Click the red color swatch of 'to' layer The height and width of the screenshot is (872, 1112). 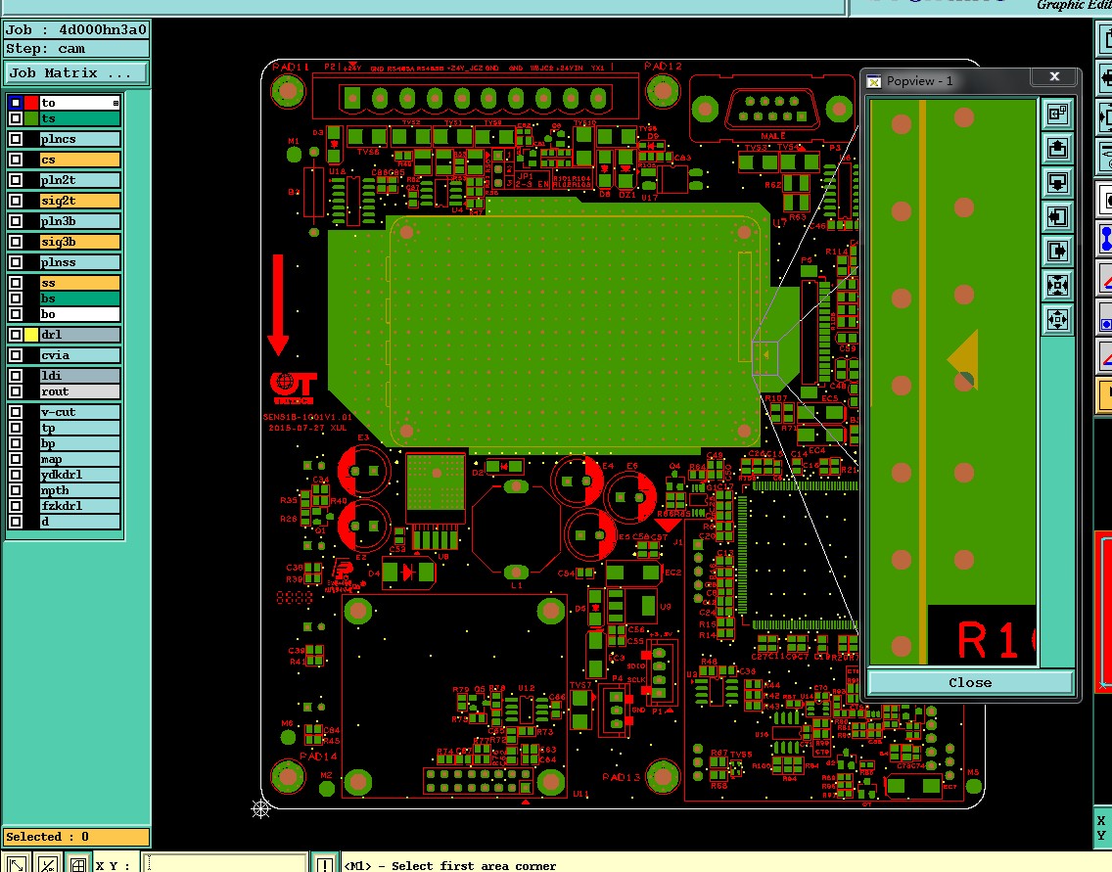pos(31,103)
